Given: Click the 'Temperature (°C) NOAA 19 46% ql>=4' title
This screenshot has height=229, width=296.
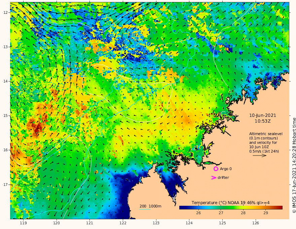Looking at the screenshot, I should pyautogui.click(x=230, y=203).
